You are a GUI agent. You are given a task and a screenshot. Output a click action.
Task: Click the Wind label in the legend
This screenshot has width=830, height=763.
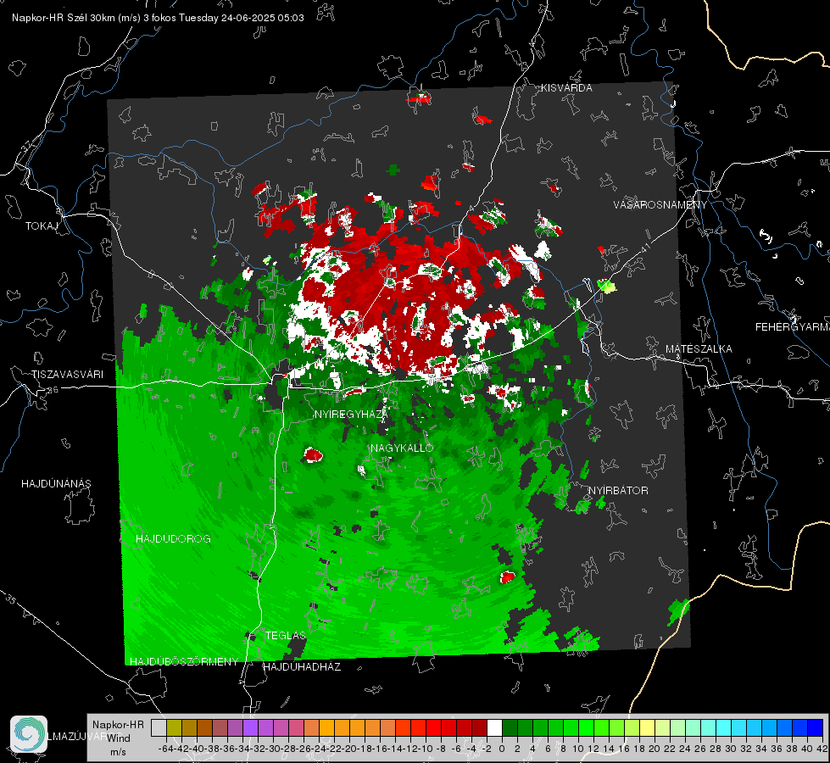click(x=119, y=738)
